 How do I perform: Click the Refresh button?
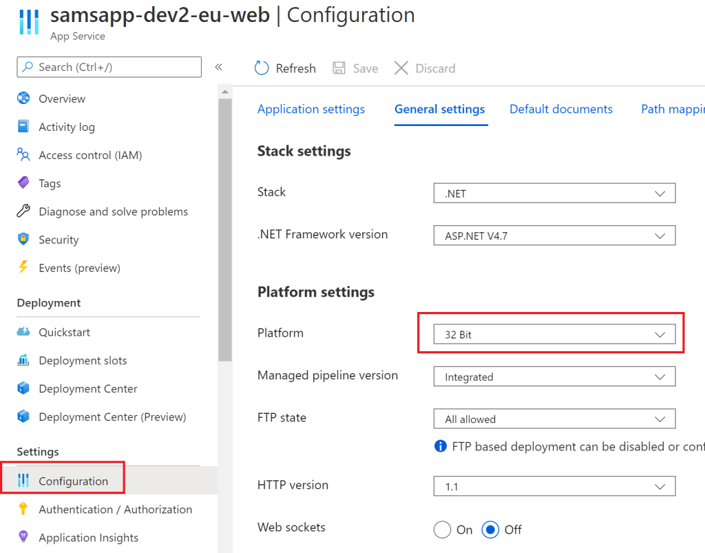point(285,68)
